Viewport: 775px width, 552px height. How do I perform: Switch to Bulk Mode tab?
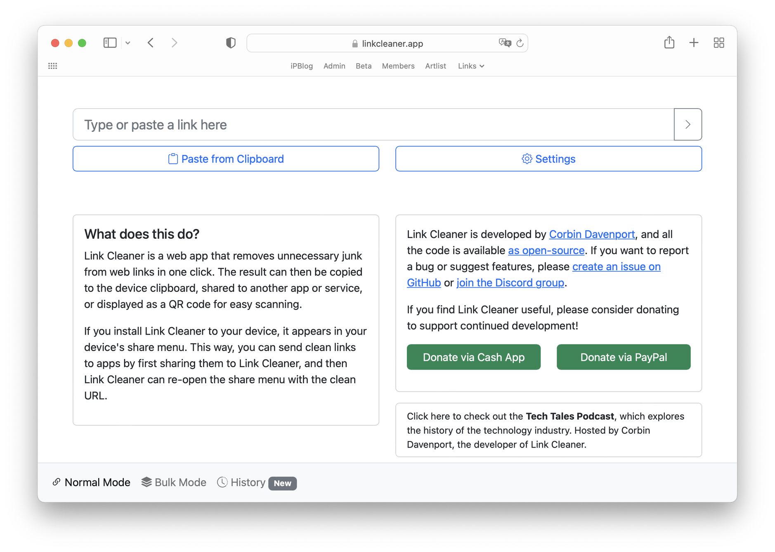[x=174, y=482]
